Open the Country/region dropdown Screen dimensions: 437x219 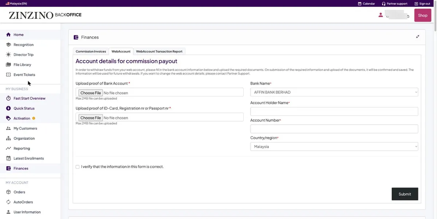tap(334, 147)
